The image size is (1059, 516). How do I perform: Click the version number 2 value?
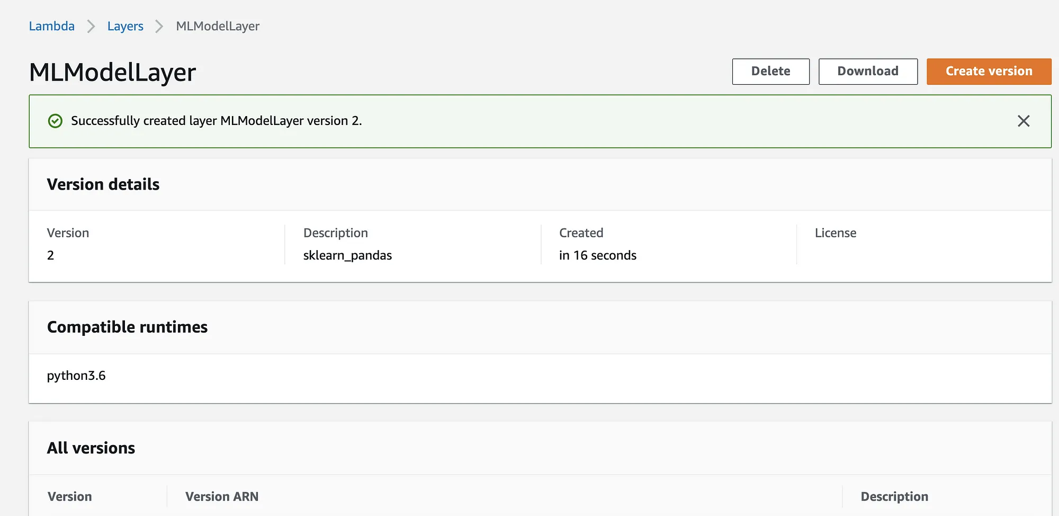[50, 255]
